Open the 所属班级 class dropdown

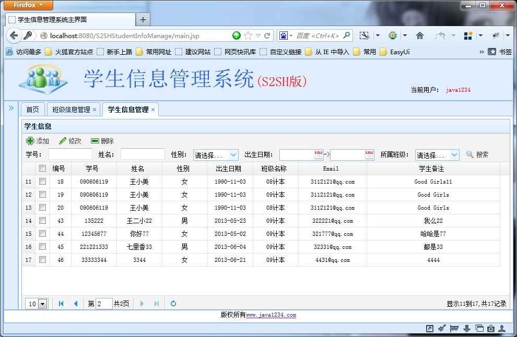[x=454, y=155]
